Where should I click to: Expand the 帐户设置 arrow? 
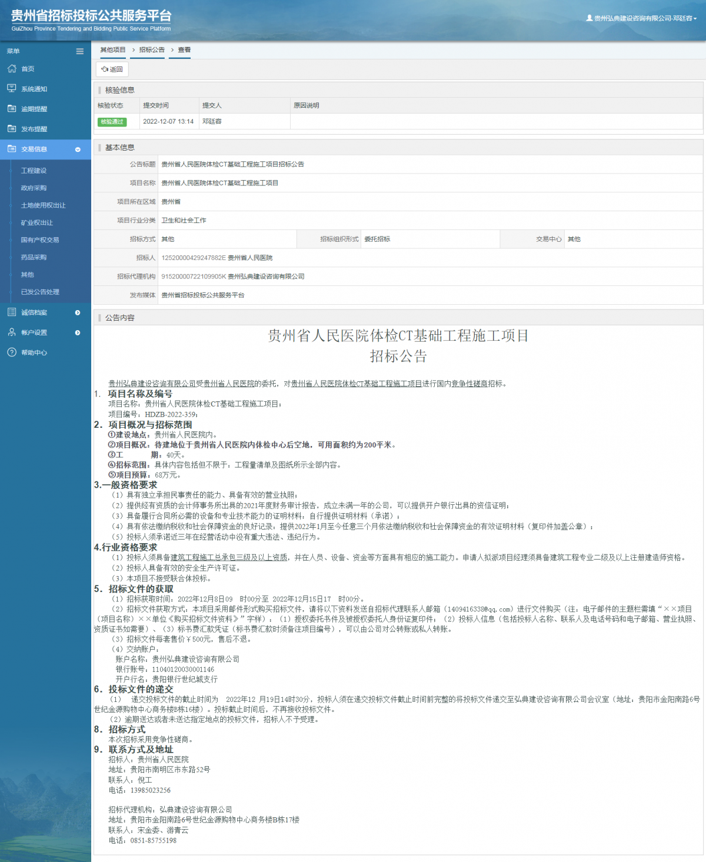pyautogui.click(x=77, y=332)
